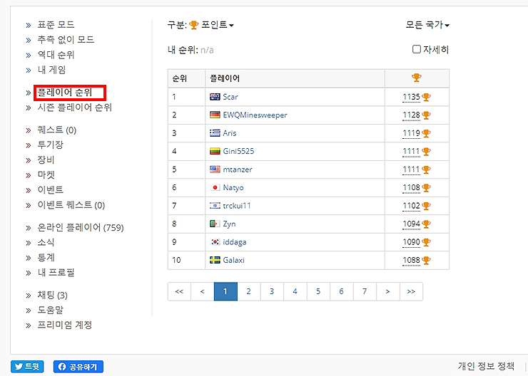Share via Facebook 공유하기 button
The height and width of the screenshot is (376, 528).
click(78, 367)
